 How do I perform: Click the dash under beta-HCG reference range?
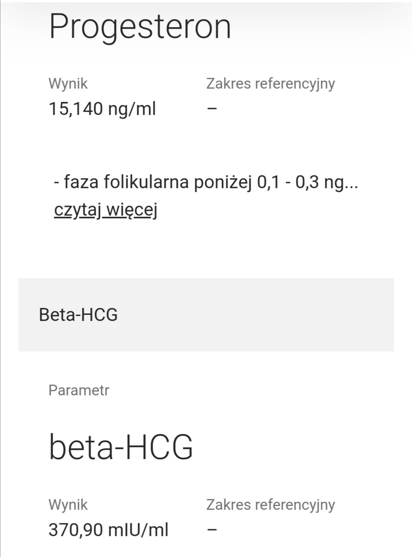[212, 530]
